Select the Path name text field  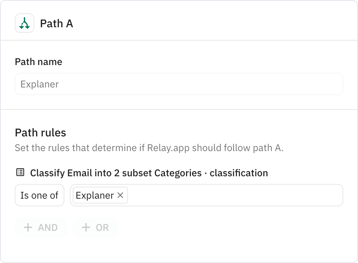(179, 84)
